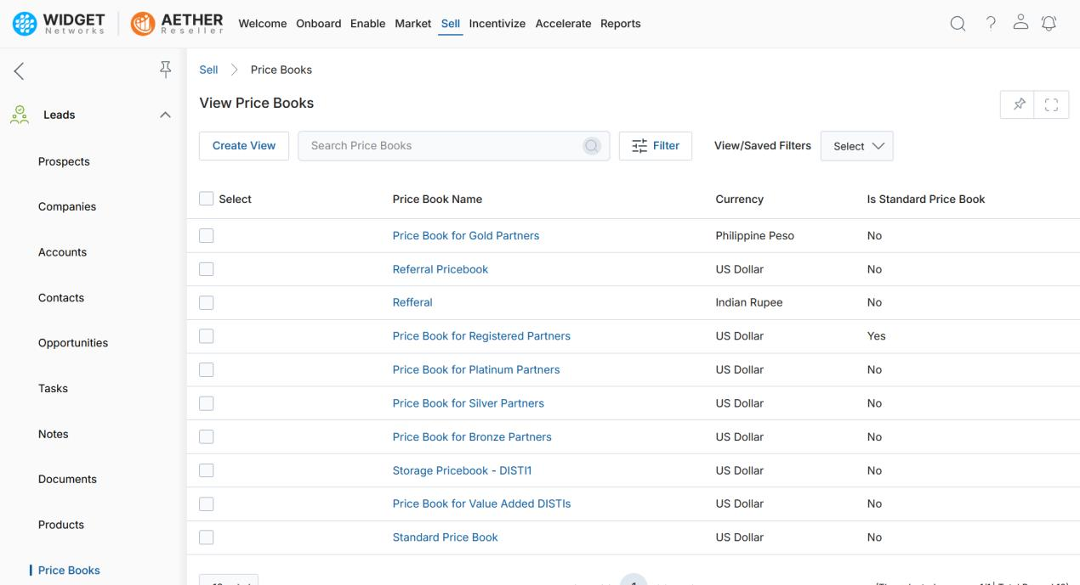Go to Tasks in sidebar
The image size is (1080, 585).
pos(53,388)
